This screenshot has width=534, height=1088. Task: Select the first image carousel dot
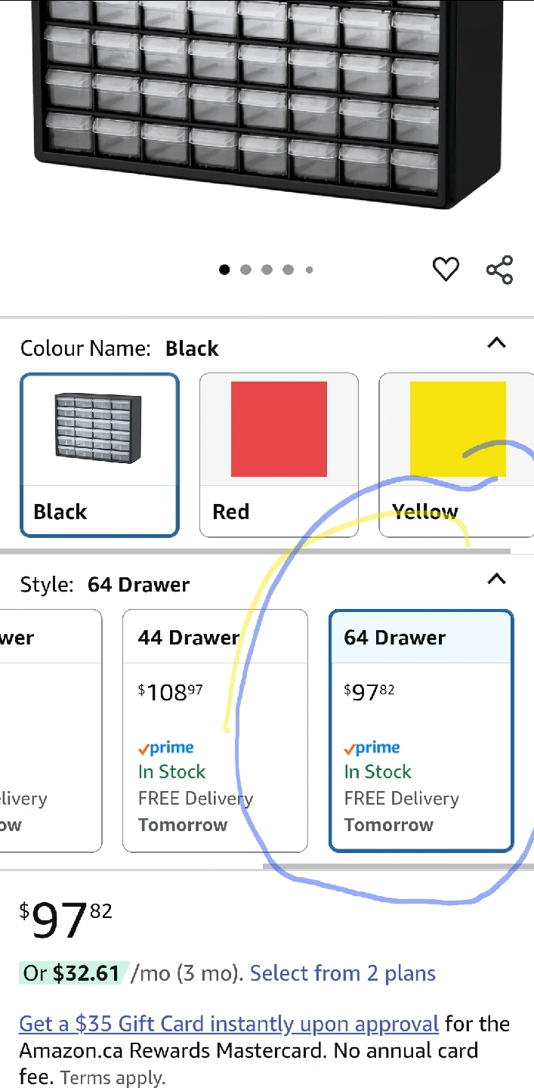(x=224, y=270)
